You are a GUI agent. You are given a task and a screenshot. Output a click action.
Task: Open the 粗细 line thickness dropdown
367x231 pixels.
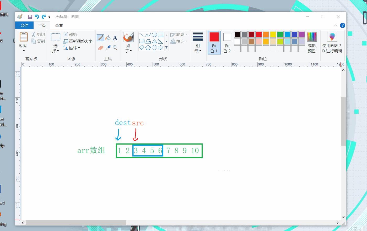198,42
